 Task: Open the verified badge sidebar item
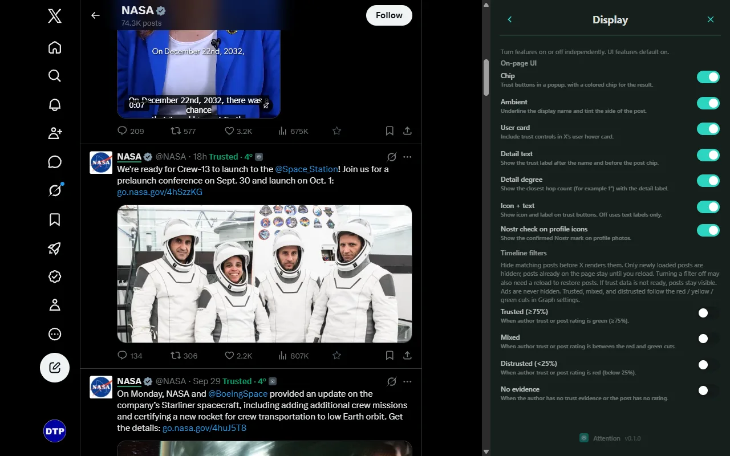55,277
